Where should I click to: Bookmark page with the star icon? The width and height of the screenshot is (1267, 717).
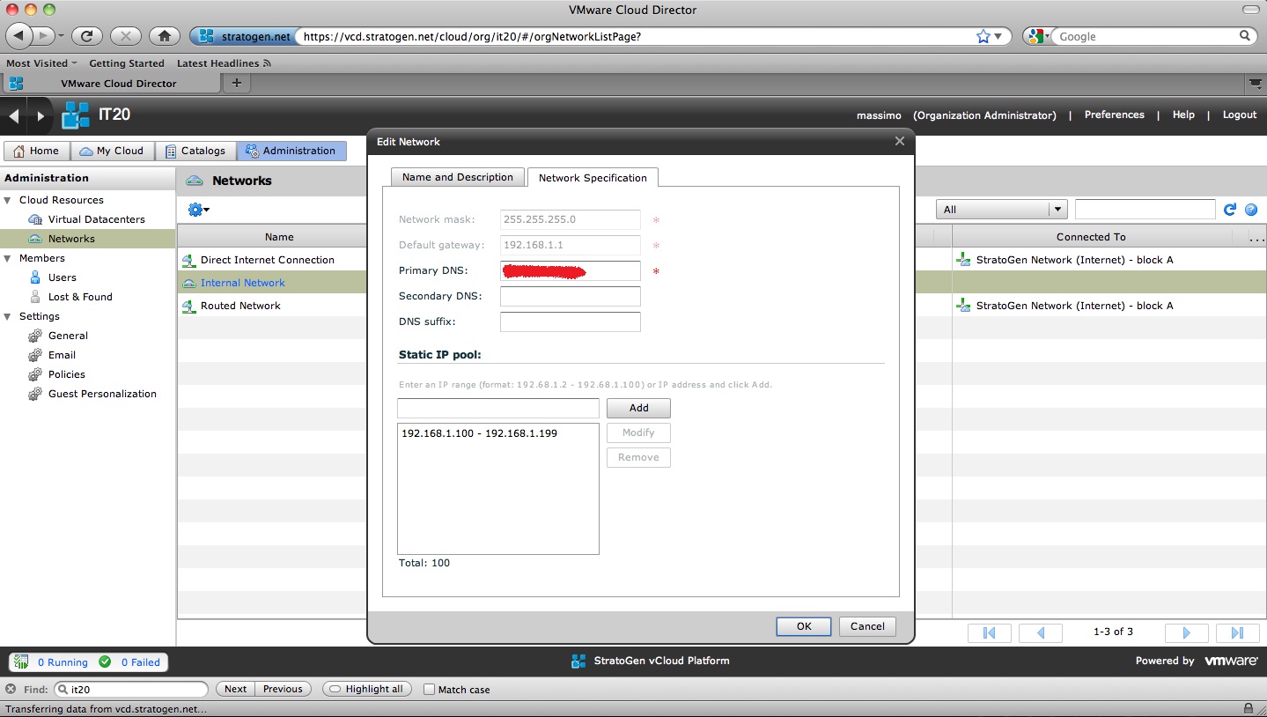tap(983, 36)
